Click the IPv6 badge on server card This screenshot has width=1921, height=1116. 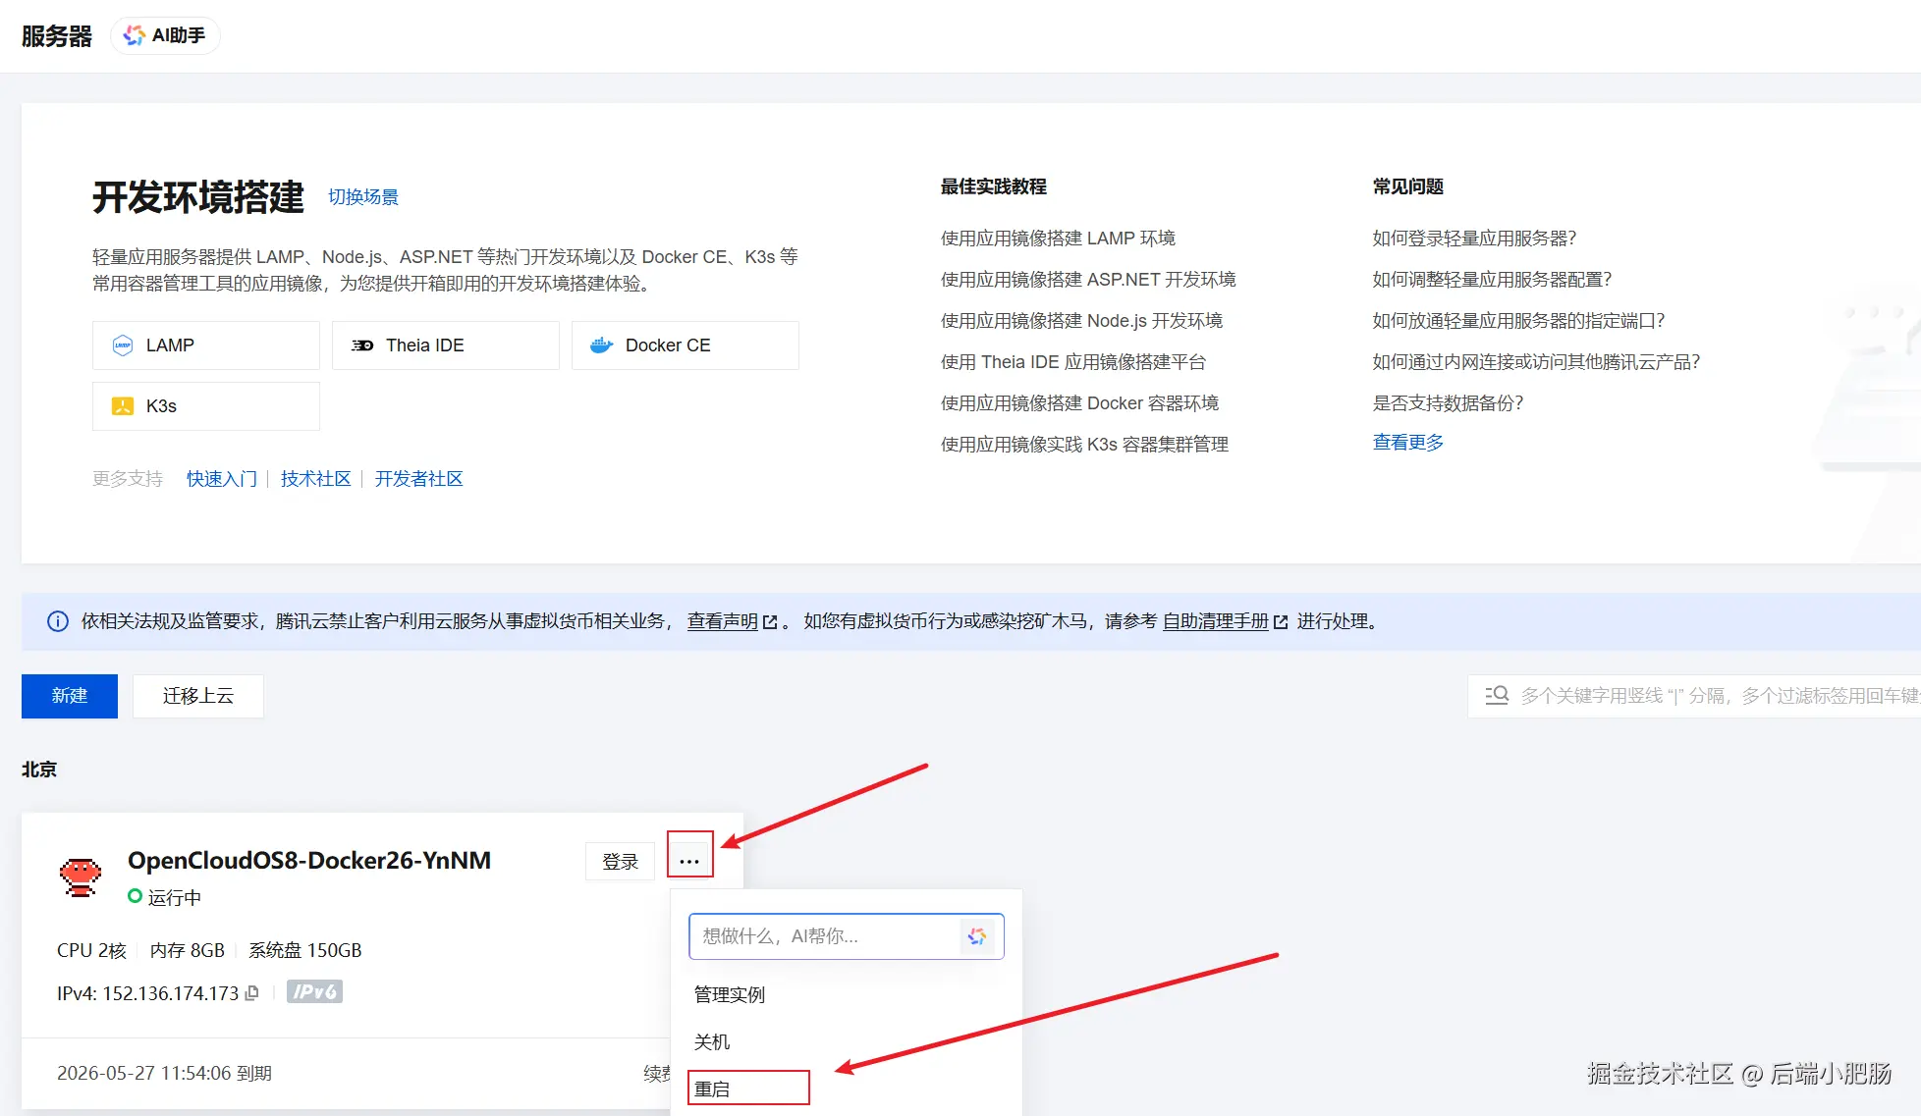pyautogui.click(x=314, y=992)
